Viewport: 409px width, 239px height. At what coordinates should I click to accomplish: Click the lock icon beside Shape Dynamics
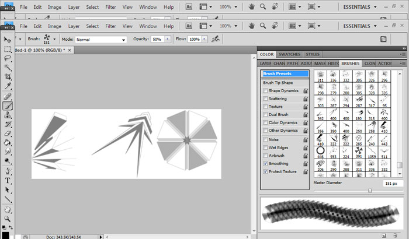tap(306, 91)
